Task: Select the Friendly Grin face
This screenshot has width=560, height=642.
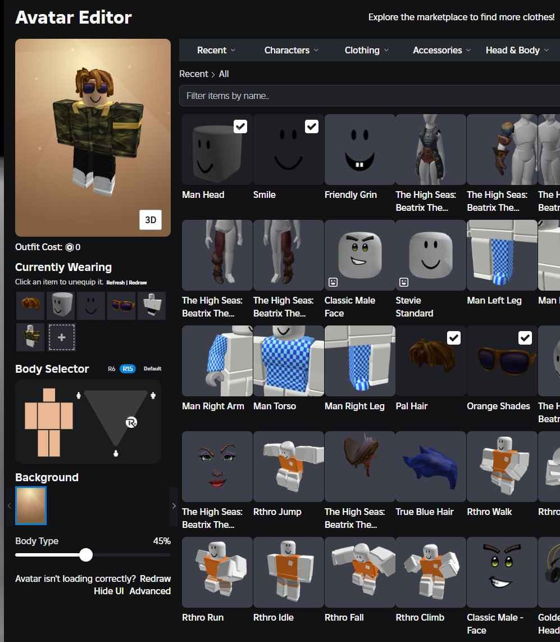Action: pos(359,150)
